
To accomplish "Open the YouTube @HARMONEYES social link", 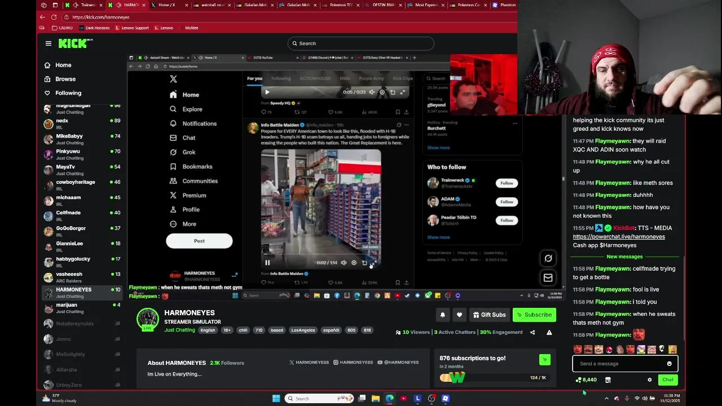I will [398, 363].
